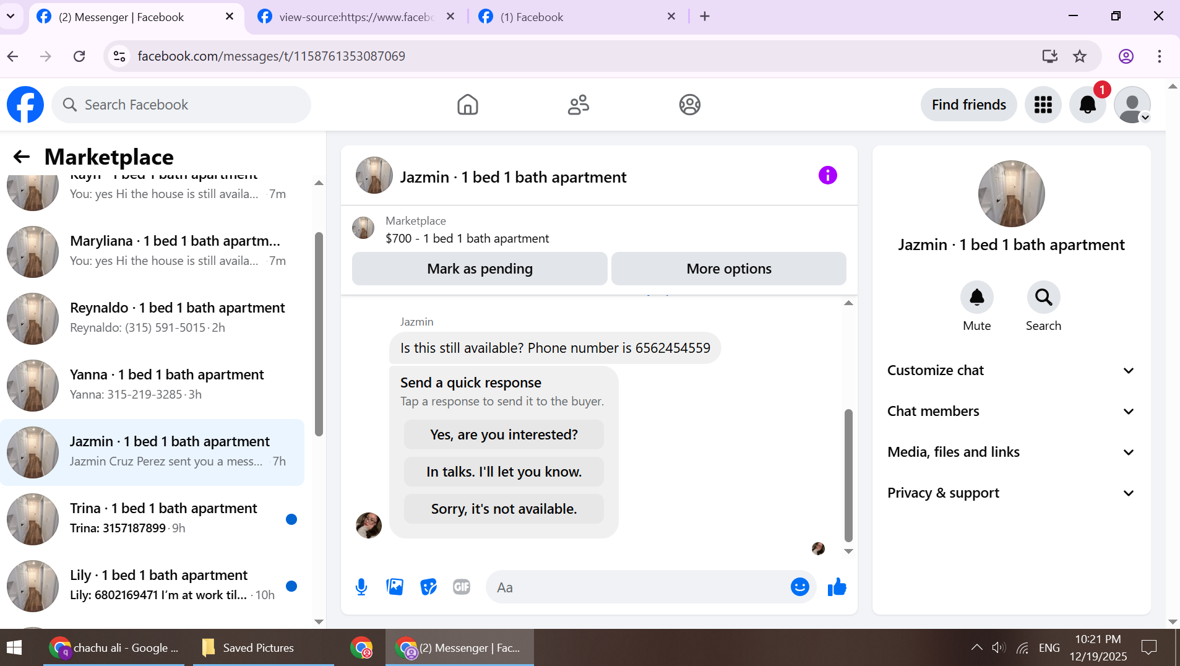Screen dimensions: 1180x666
Task: Open Lily conversation
Action: [152, 585]
